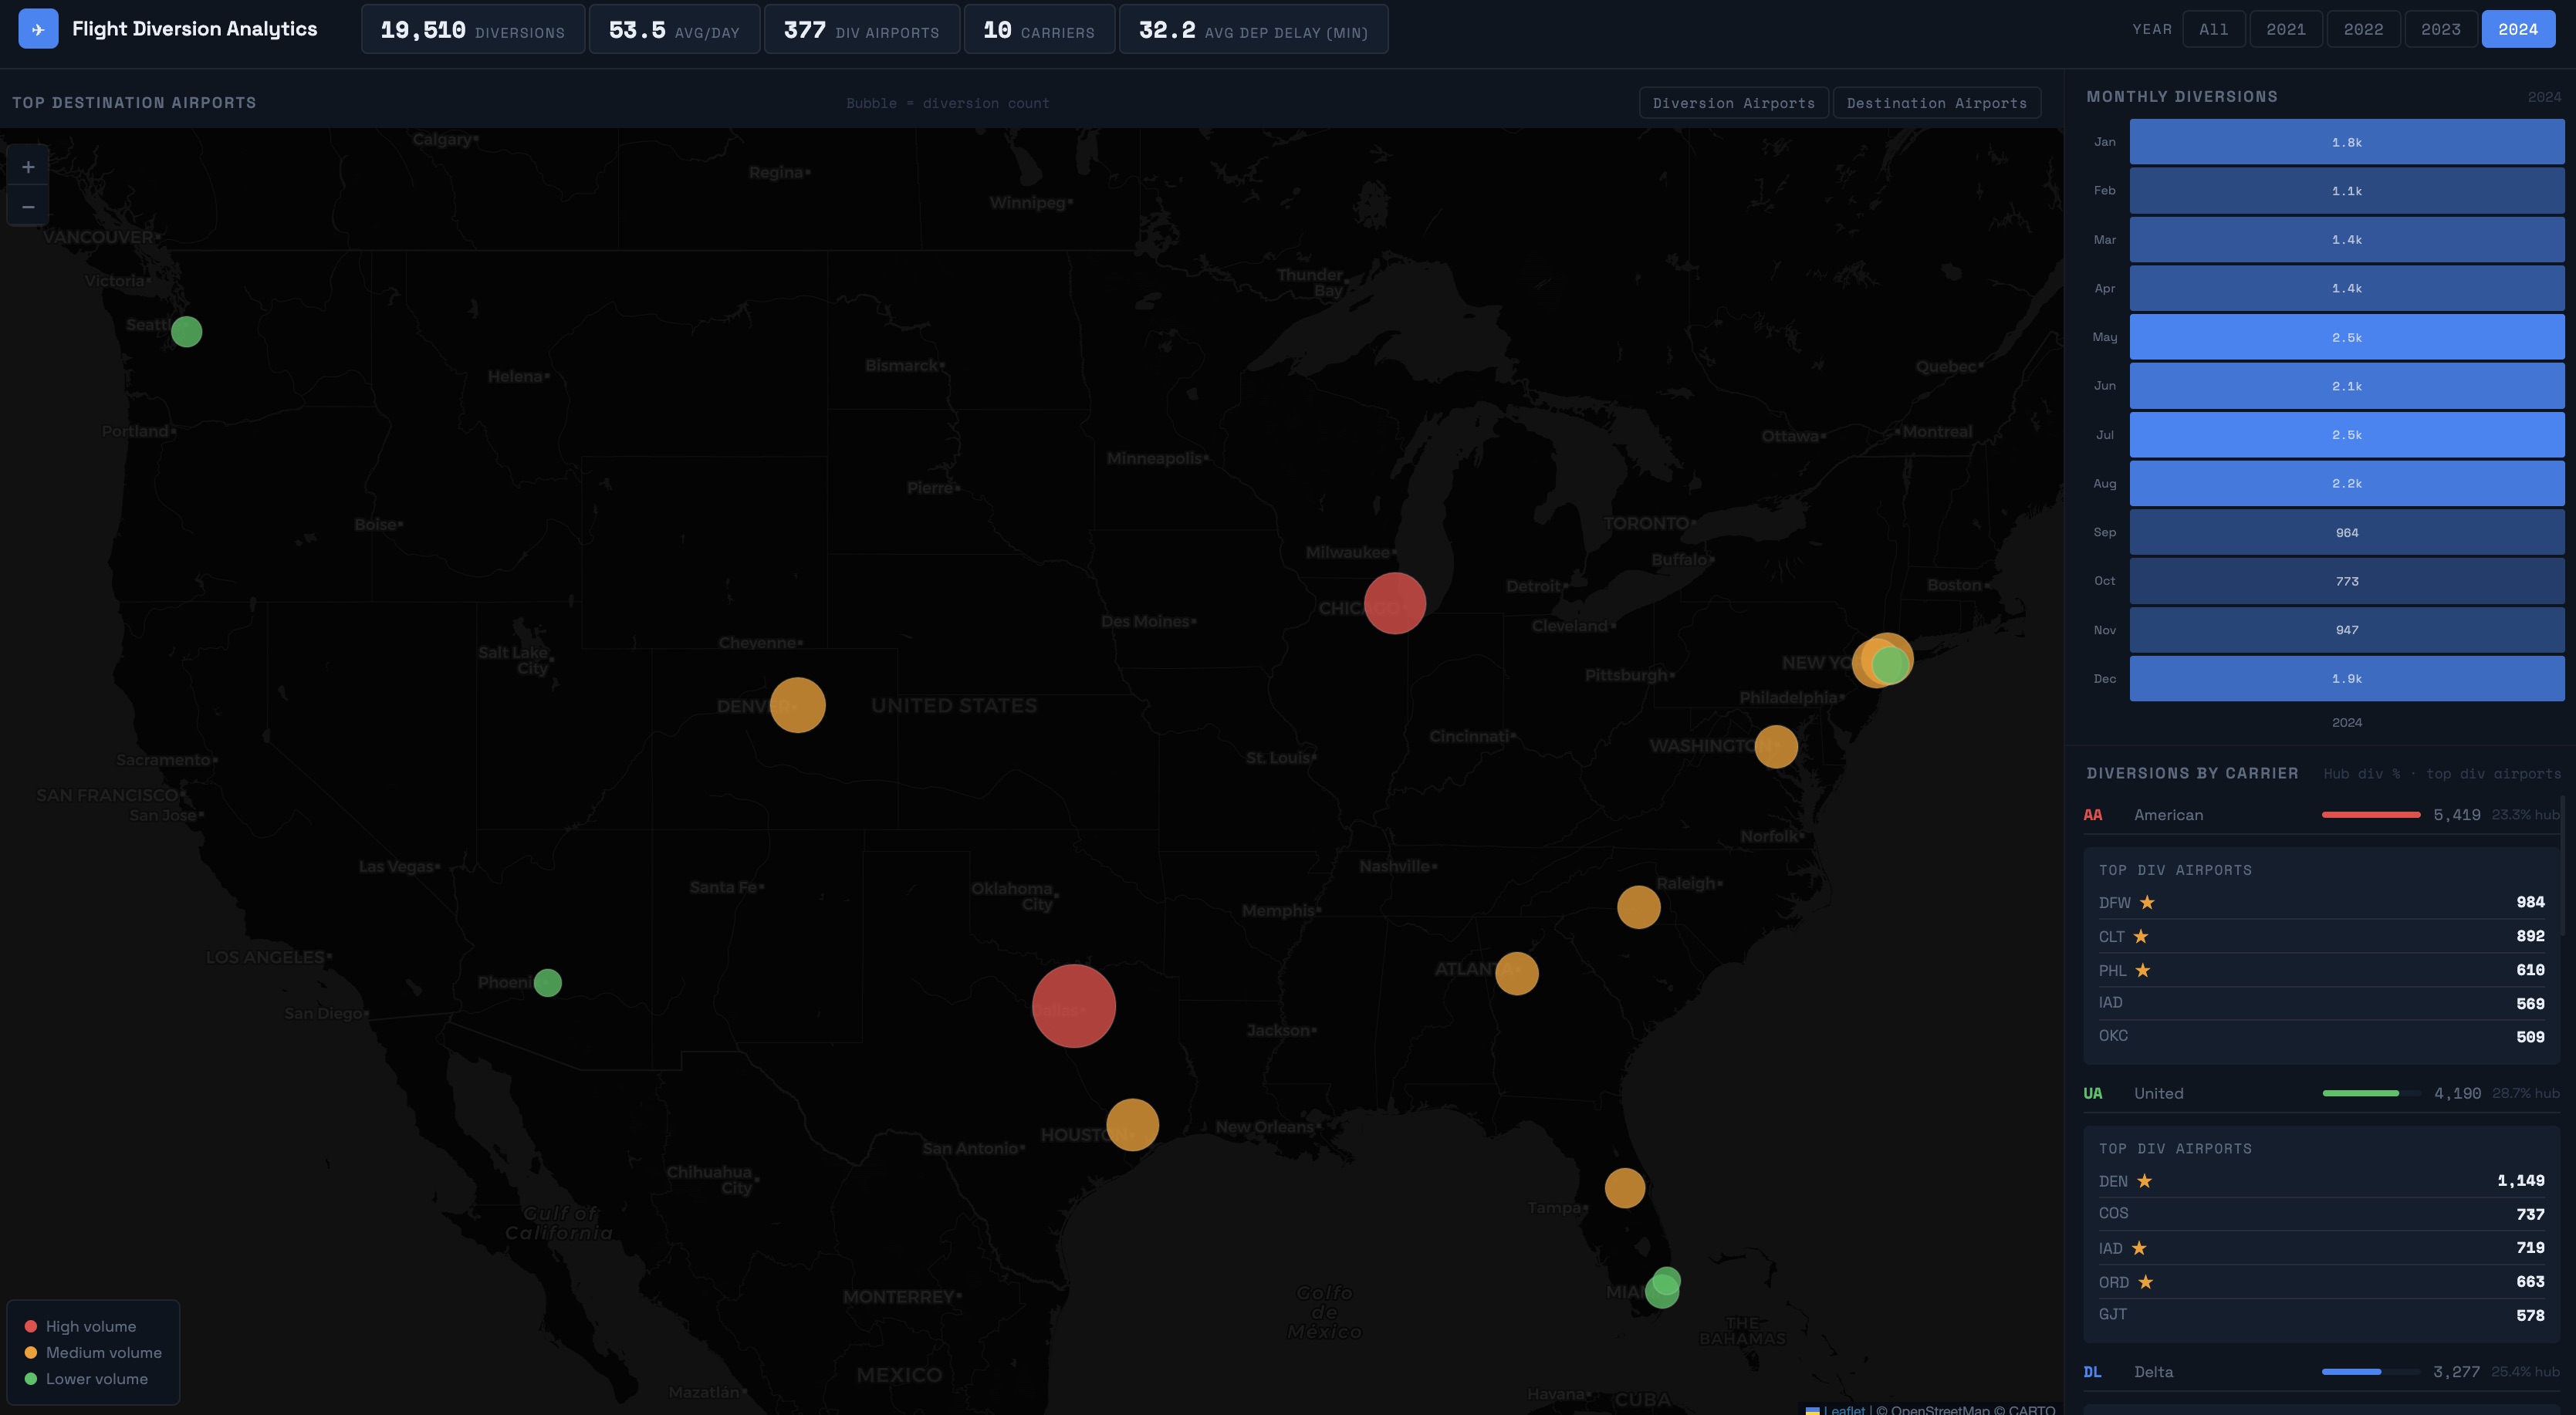Click the UA carrier badge
This screenshot has height=1415, width=2576.
click(2094, 1093)
